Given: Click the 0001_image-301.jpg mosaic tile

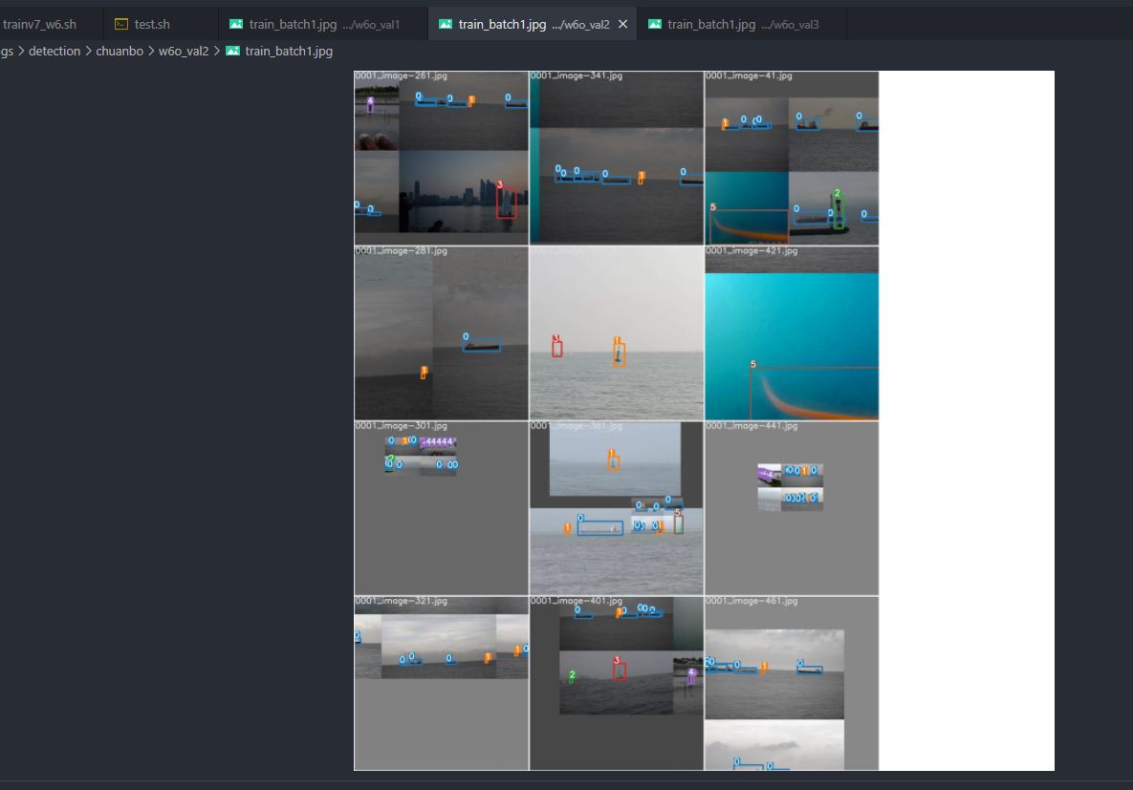Looking at the screenshot, I should tap(442, 508).
